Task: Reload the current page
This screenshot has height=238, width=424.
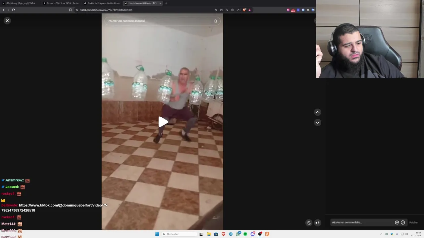Action: click(14, 10)
